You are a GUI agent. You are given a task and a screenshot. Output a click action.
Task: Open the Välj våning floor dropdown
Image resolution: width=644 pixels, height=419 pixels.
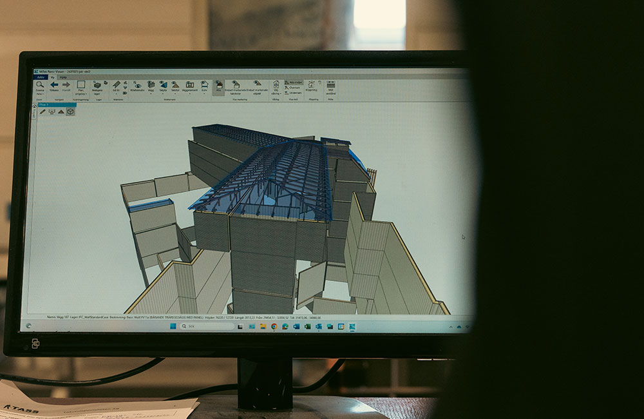pyautogui.click(x=276, y=87)
